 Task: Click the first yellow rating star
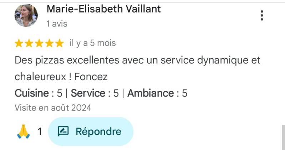pos(19,43)
